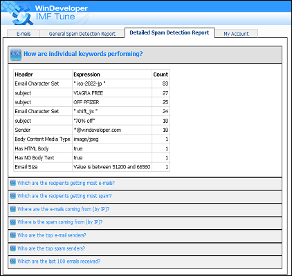Expand 'Which are the last 100 emails received?'

(x=145, y=262)
